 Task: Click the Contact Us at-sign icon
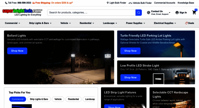(149, 13)
